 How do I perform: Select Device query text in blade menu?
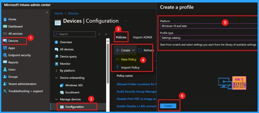(68, 57)
